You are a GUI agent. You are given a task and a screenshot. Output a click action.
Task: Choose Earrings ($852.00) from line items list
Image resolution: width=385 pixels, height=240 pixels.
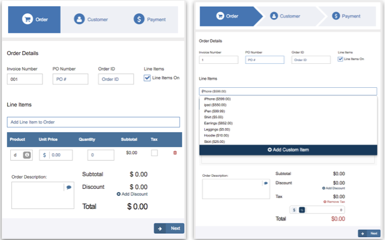point(218,123)
